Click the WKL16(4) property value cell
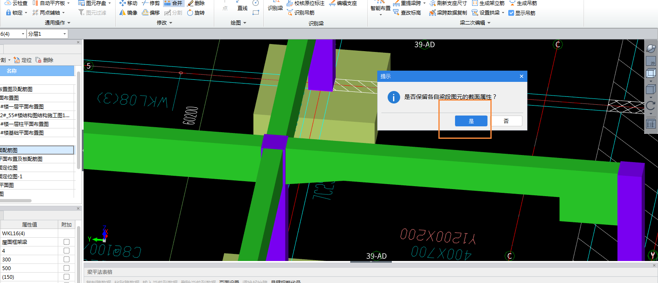This screenshot has height=283, width=658. coord(29,233)
